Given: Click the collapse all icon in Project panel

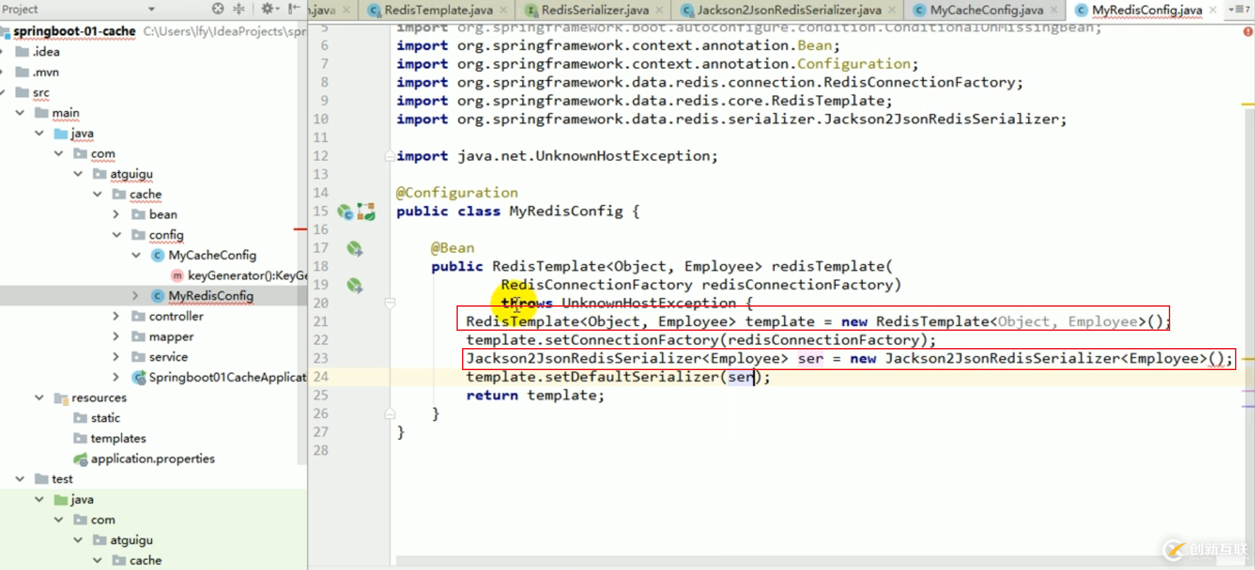Looking at the screenshot, I should [239, 9].
